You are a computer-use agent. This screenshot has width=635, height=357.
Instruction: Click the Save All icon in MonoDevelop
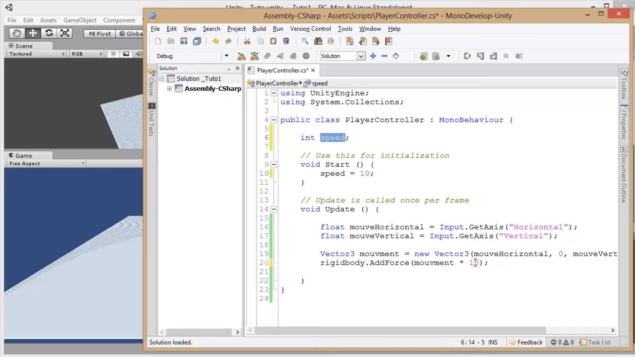point(197,41)
